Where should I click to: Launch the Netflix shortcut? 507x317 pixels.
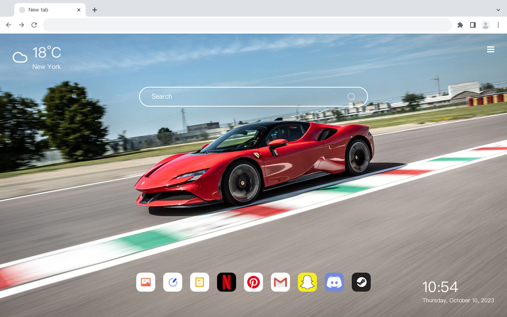(227, 282)
